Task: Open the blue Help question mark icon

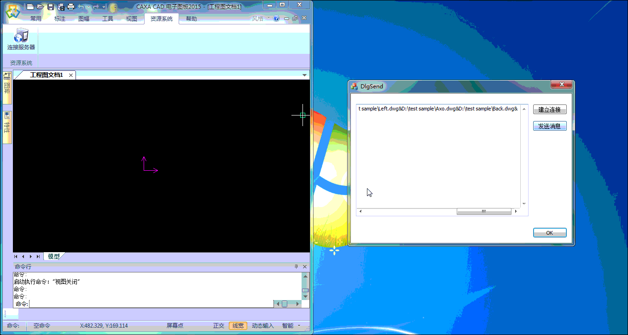Action: tap(276, 19)
